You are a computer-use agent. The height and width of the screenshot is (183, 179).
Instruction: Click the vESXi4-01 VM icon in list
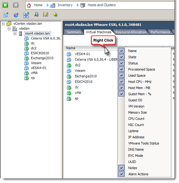pyautogui.click(x=69, y=54)
